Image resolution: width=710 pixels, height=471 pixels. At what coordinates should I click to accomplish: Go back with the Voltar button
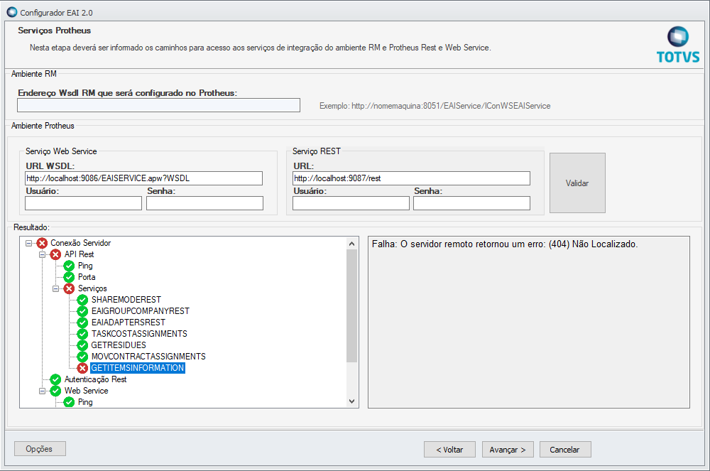click(x=449, y=449)
